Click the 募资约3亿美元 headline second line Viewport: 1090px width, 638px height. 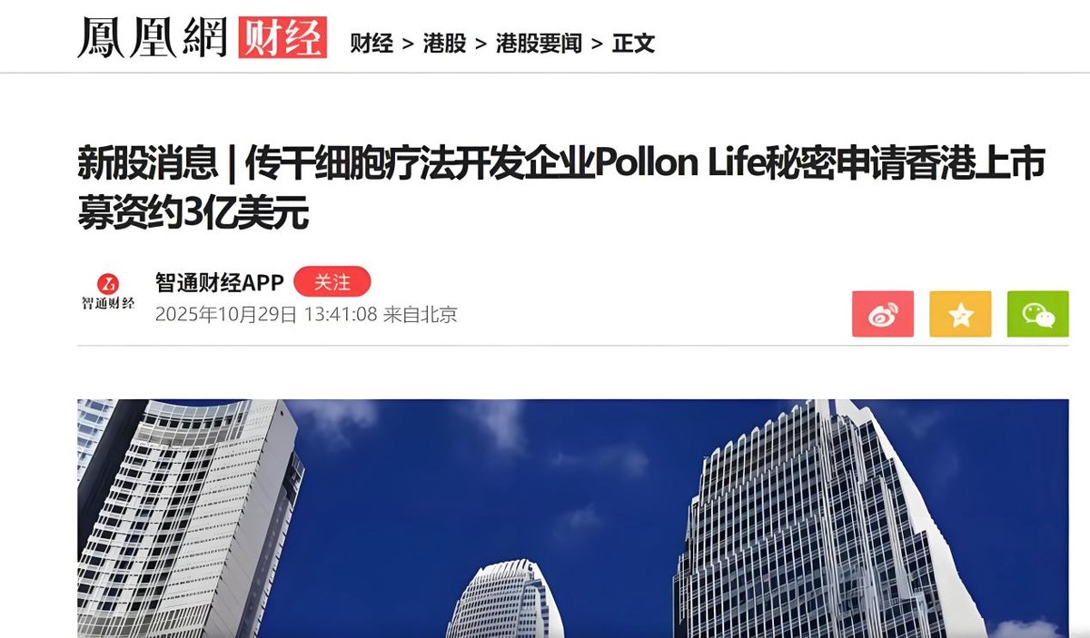[x=193, y=213]
